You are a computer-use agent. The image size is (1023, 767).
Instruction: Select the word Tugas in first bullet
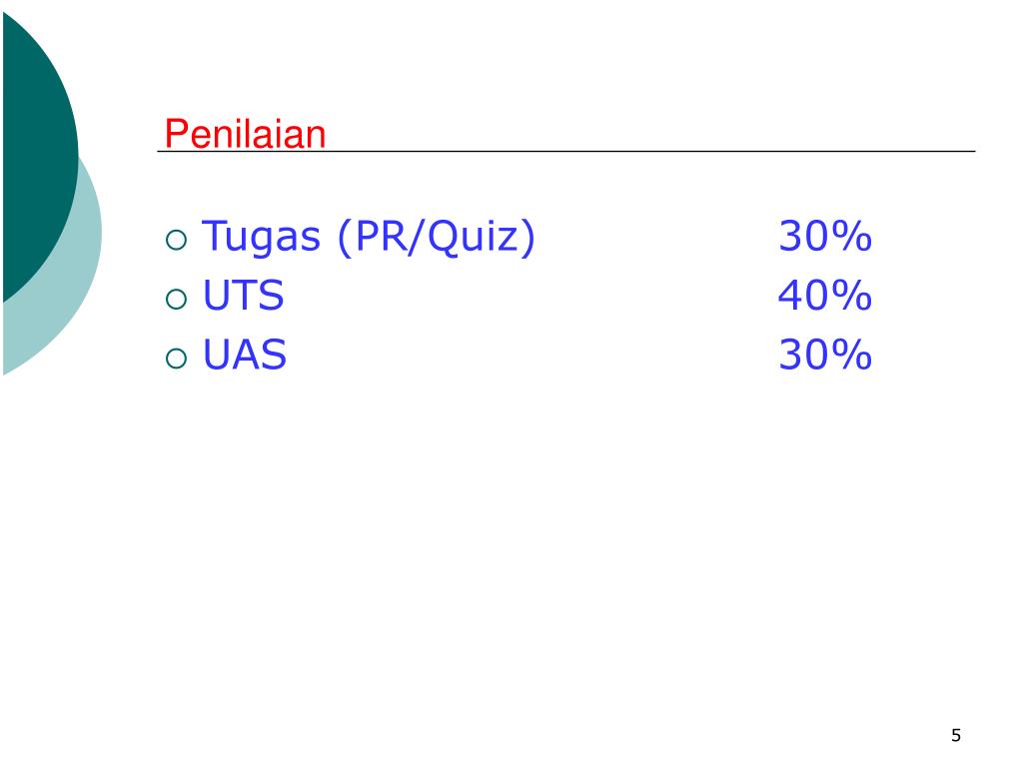coord(261,237)
